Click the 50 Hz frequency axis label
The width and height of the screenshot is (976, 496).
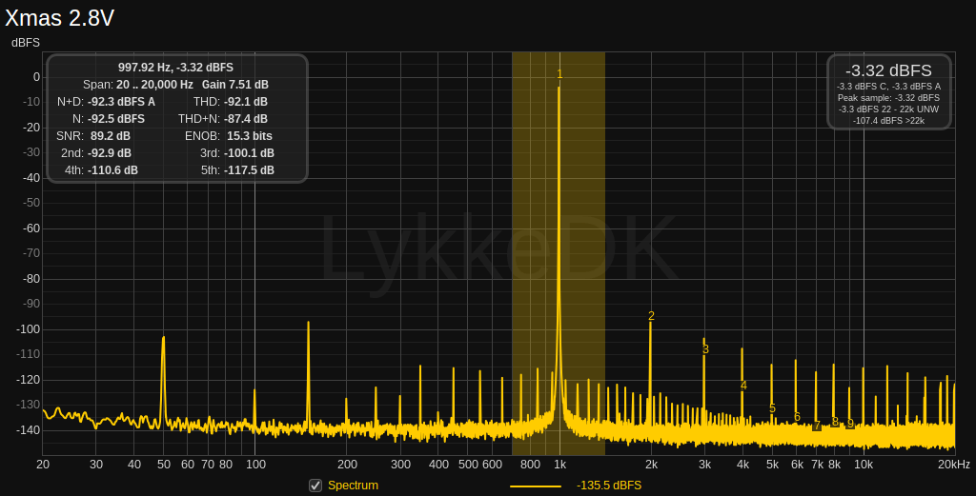(164, 465)
